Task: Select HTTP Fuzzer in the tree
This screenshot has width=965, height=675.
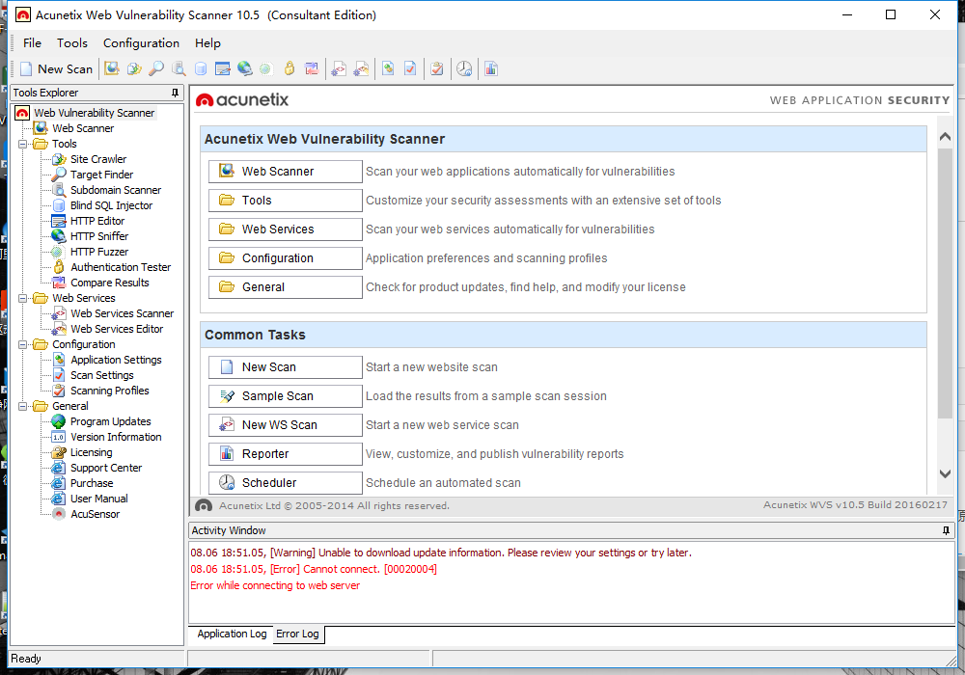Action: [99, 252]
